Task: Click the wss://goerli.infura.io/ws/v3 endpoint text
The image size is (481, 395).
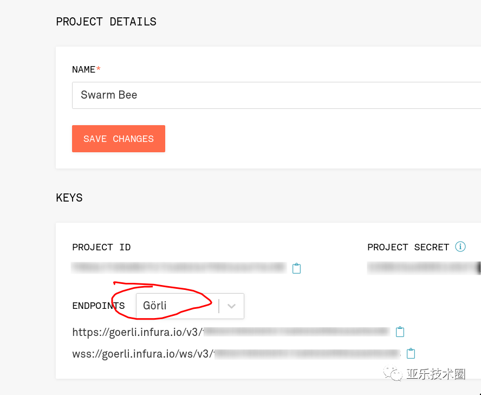Action: (143, 354)
